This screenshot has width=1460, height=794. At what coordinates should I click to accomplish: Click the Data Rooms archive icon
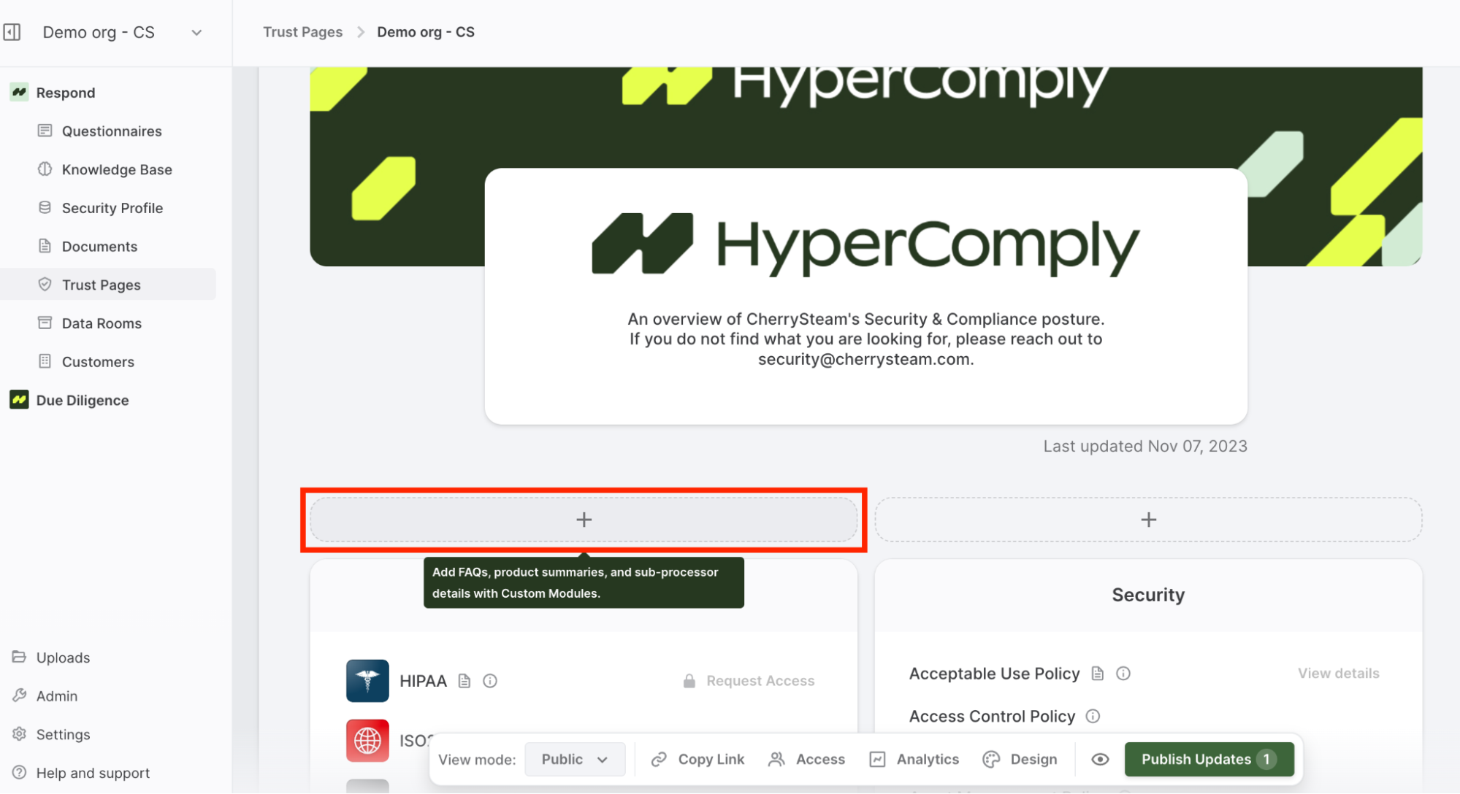coord(45,323)
